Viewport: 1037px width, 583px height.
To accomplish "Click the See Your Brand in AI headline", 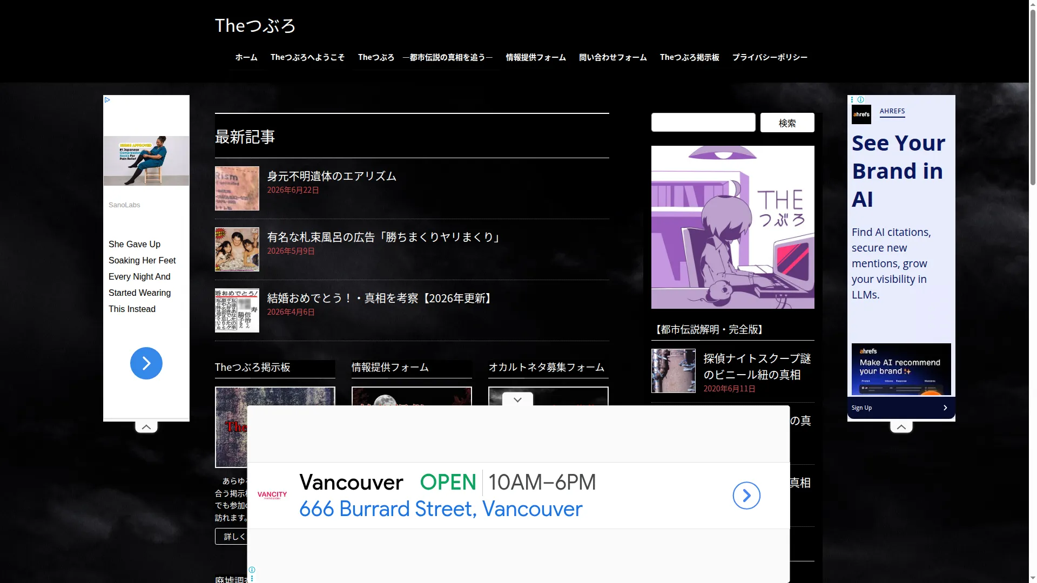I will click(x=899, y=171).
